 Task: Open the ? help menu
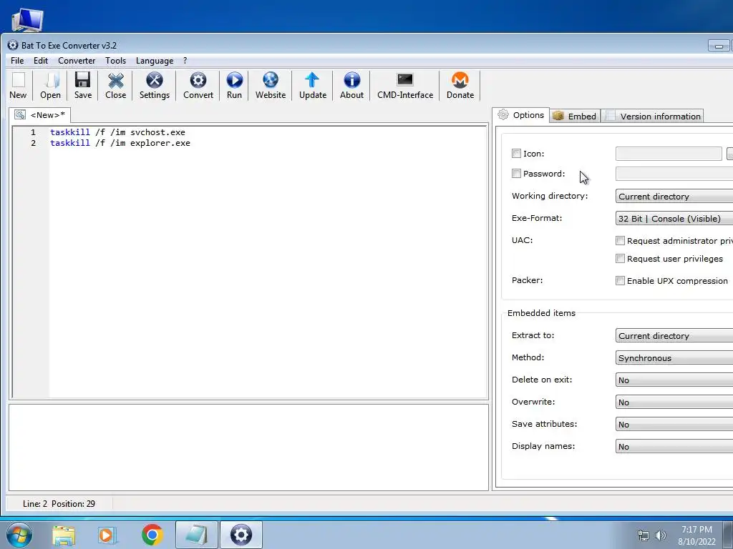185,61
